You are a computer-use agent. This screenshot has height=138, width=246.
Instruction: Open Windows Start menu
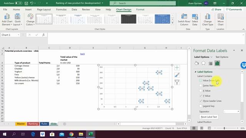tap(5, 134)
